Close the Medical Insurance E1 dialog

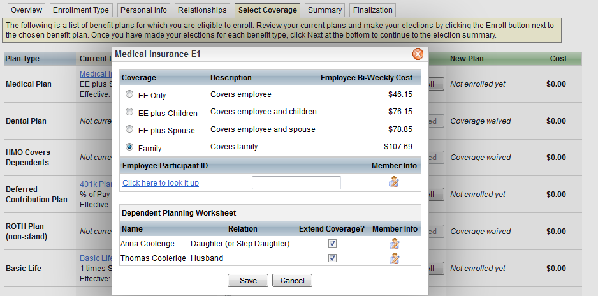click(x=418, y=54)
